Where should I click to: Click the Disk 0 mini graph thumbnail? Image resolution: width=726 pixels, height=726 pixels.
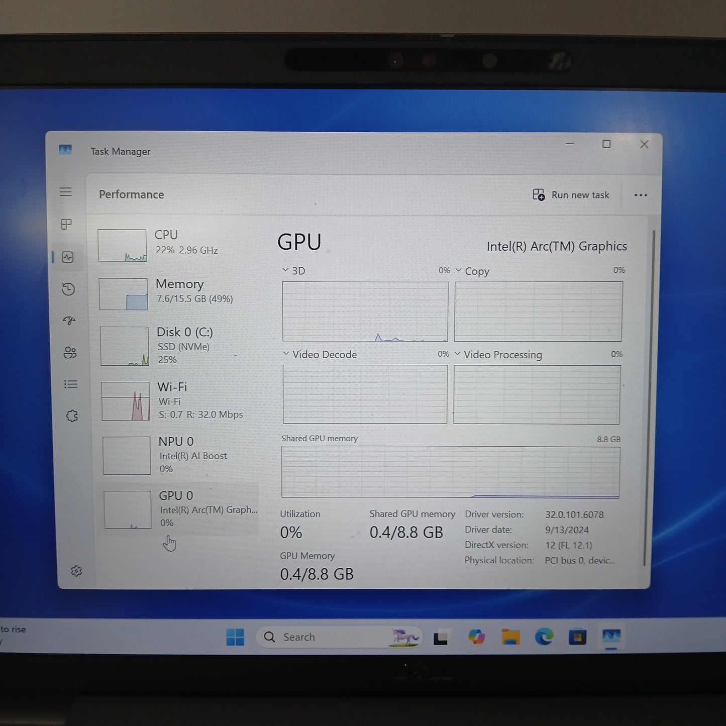pyautogui.click(x=125, y=346)
